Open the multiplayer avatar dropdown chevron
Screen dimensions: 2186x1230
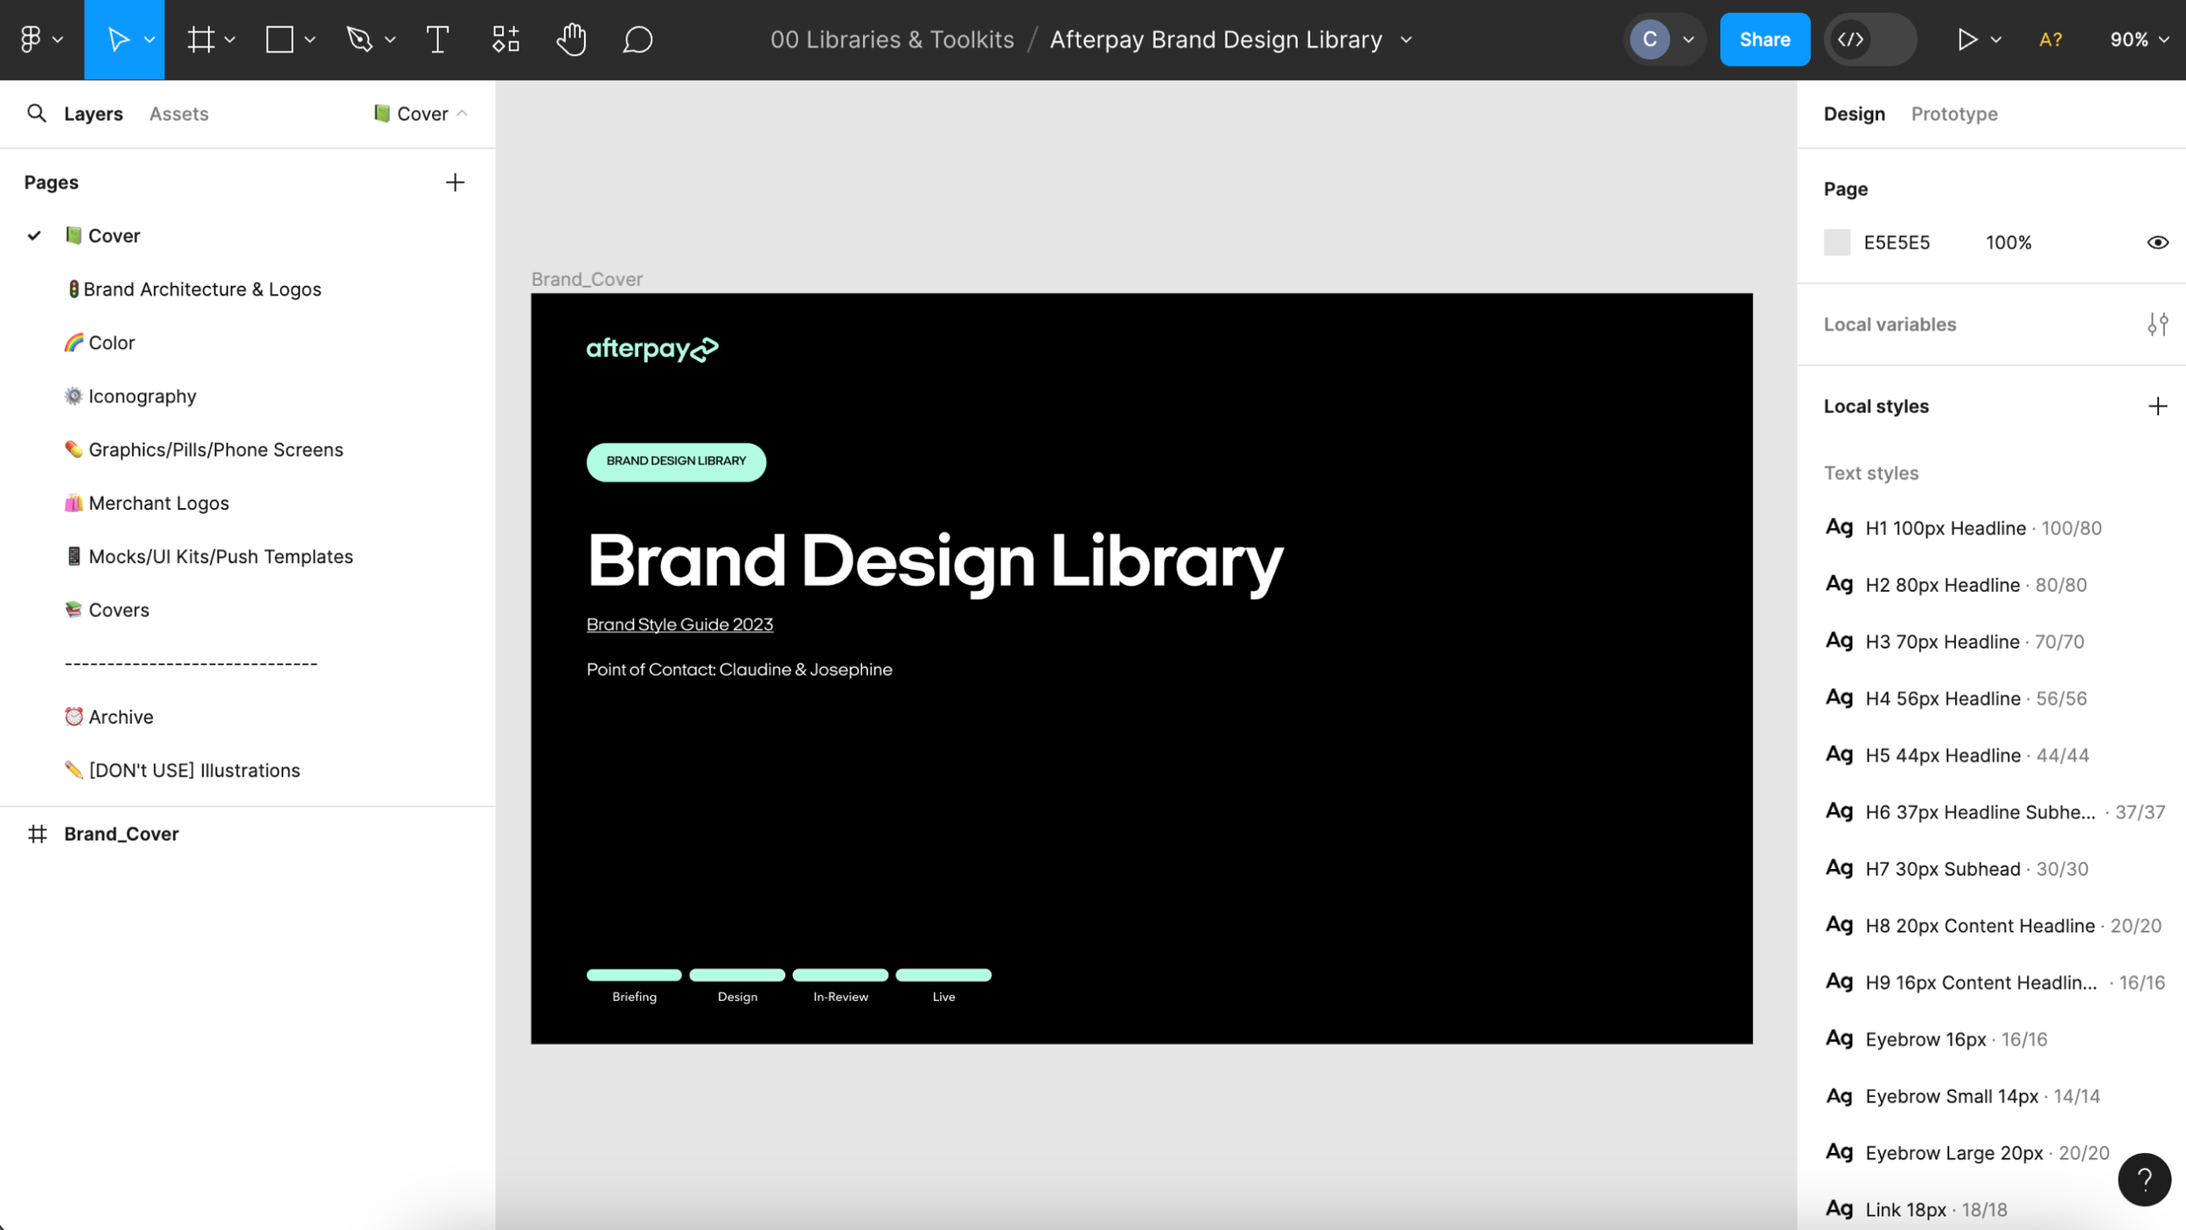pos(1688,39)
